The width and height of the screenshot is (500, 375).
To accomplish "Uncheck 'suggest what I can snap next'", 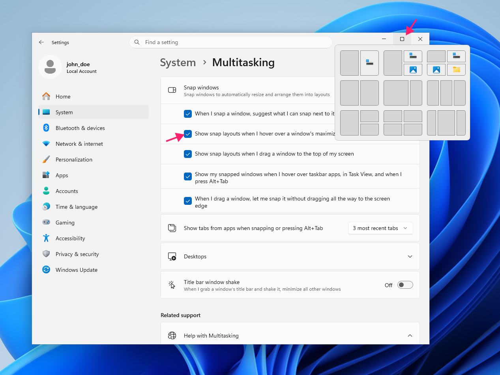I will [188, 114].
